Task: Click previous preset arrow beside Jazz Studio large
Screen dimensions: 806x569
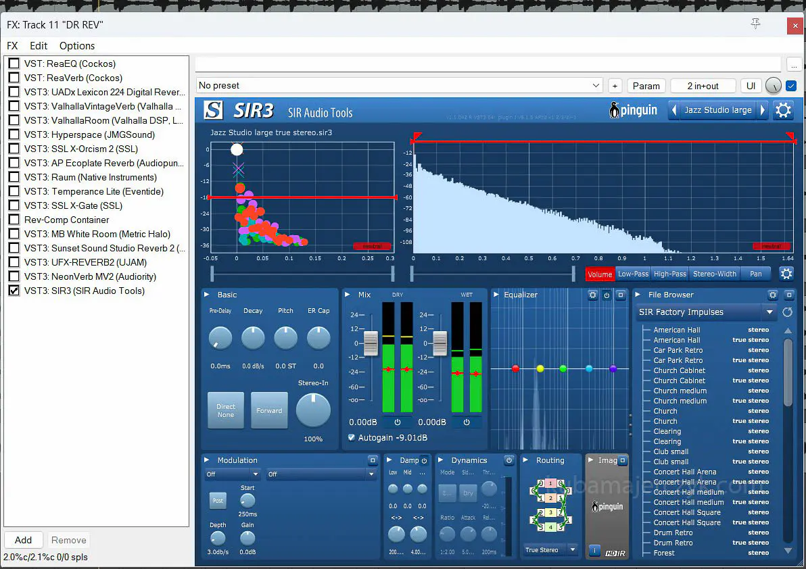Action: click(x=674, y=110)
